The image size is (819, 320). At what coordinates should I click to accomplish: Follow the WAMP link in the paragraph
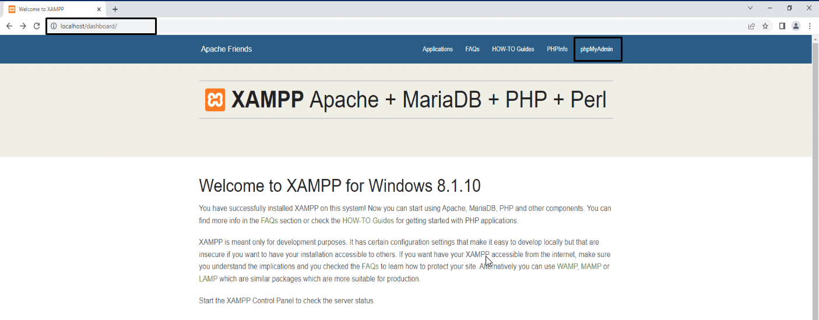point(567,266)
